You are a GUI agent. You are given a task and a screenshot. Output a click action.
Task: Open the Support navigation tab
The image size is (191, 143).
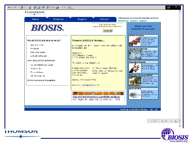[82, 19]
